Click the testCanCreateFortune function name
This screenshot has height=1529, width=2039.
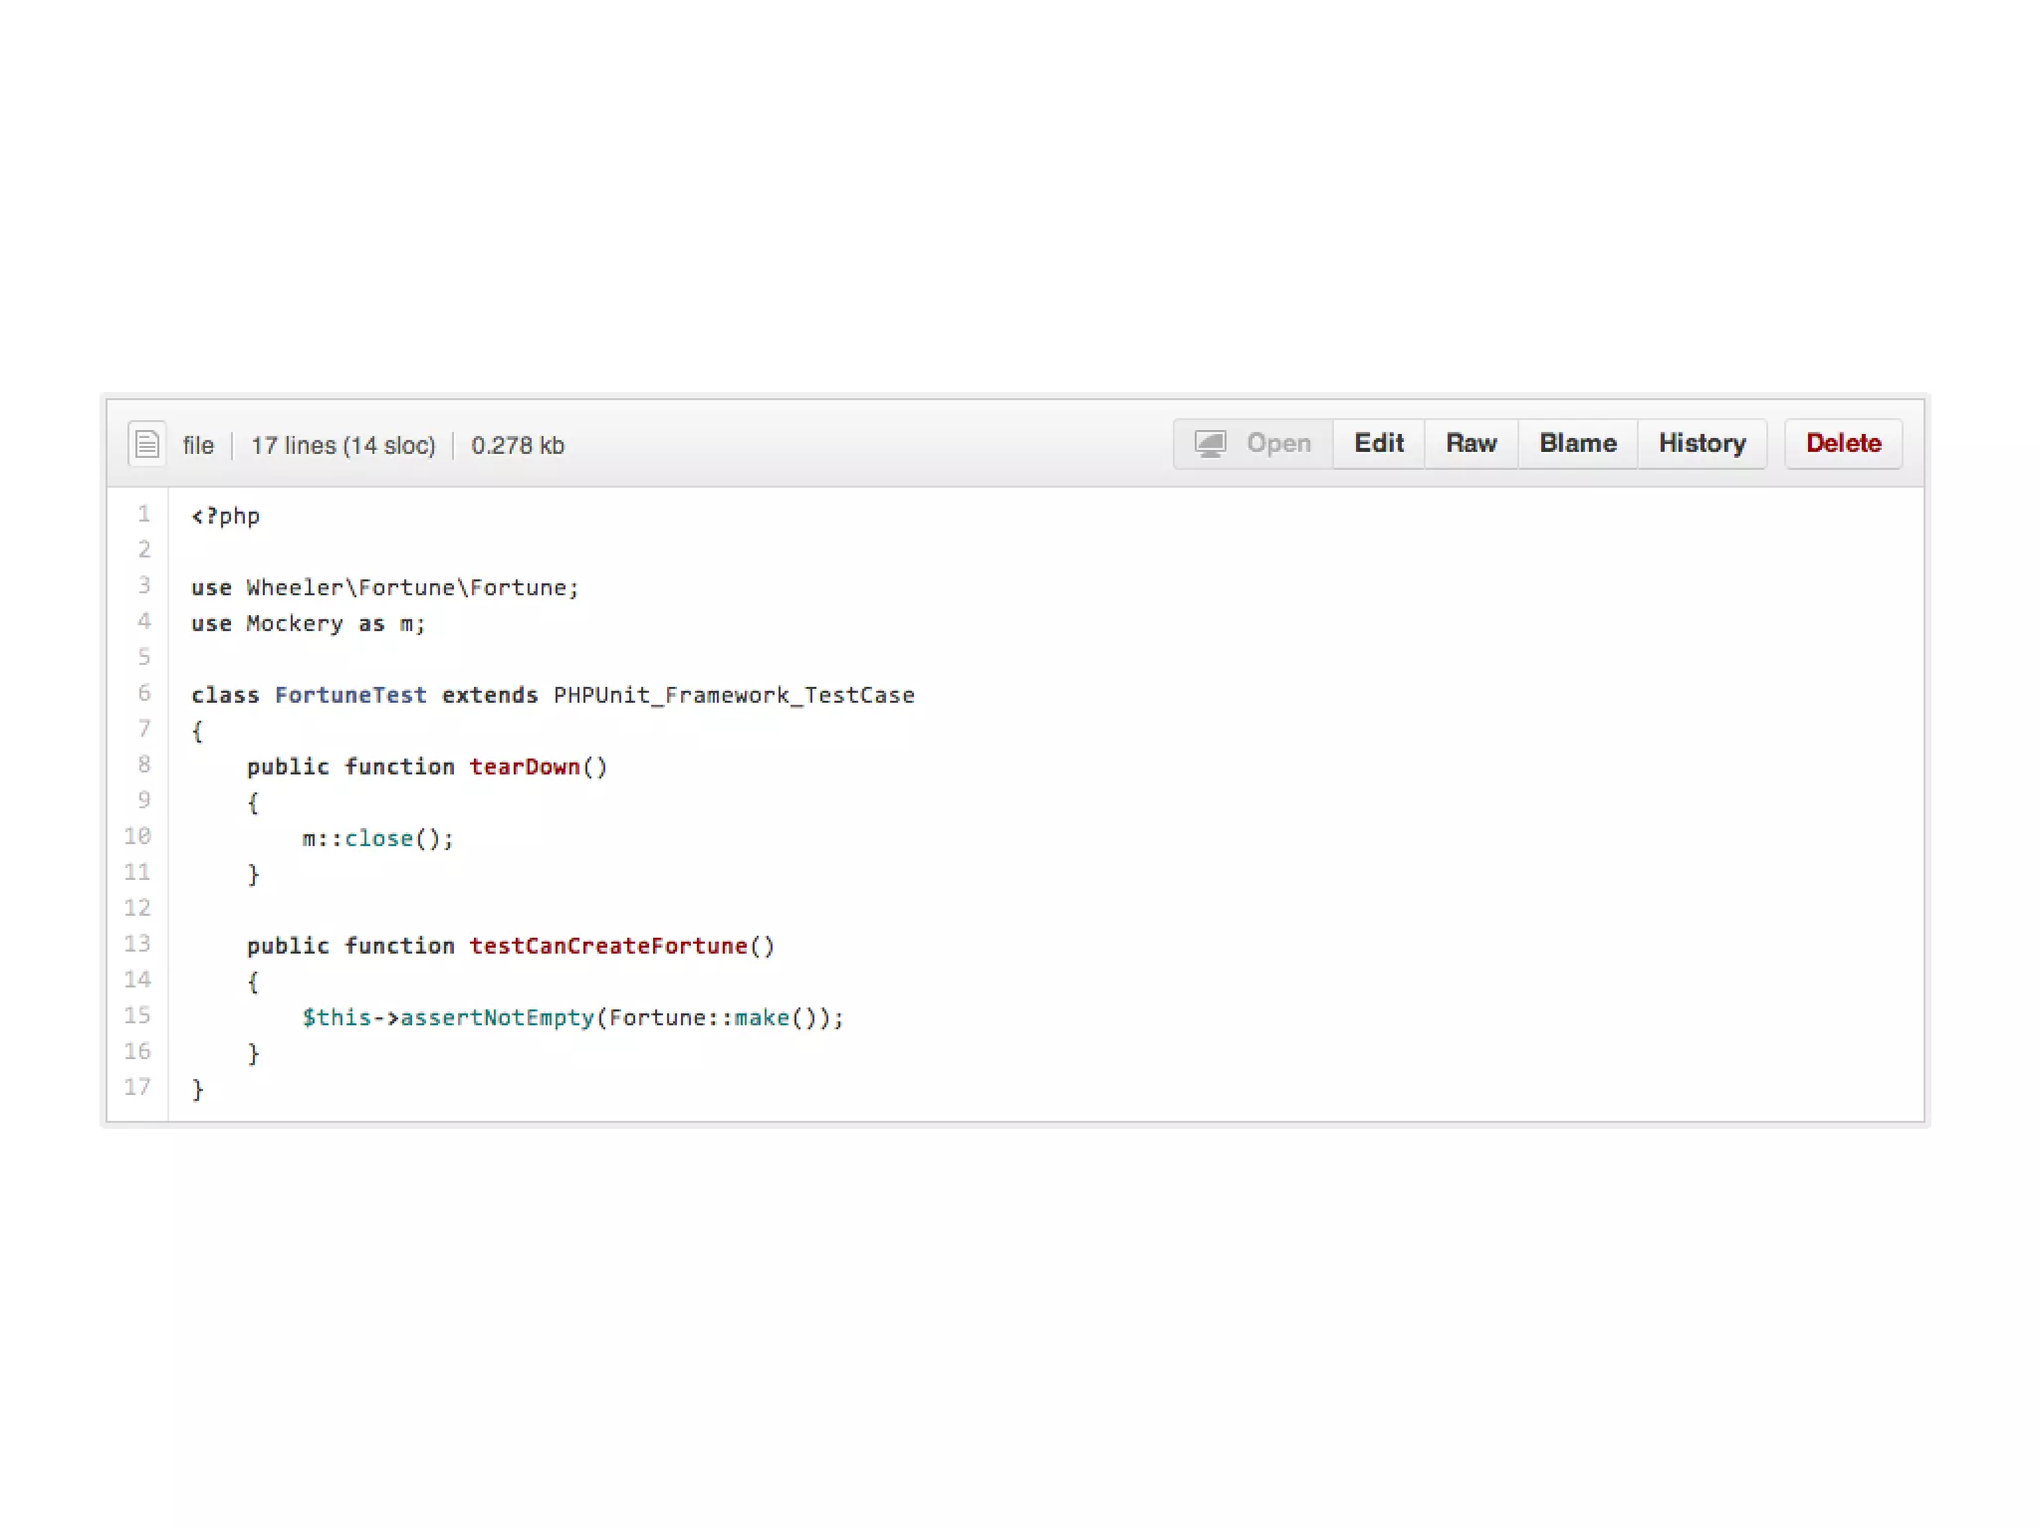608,946
